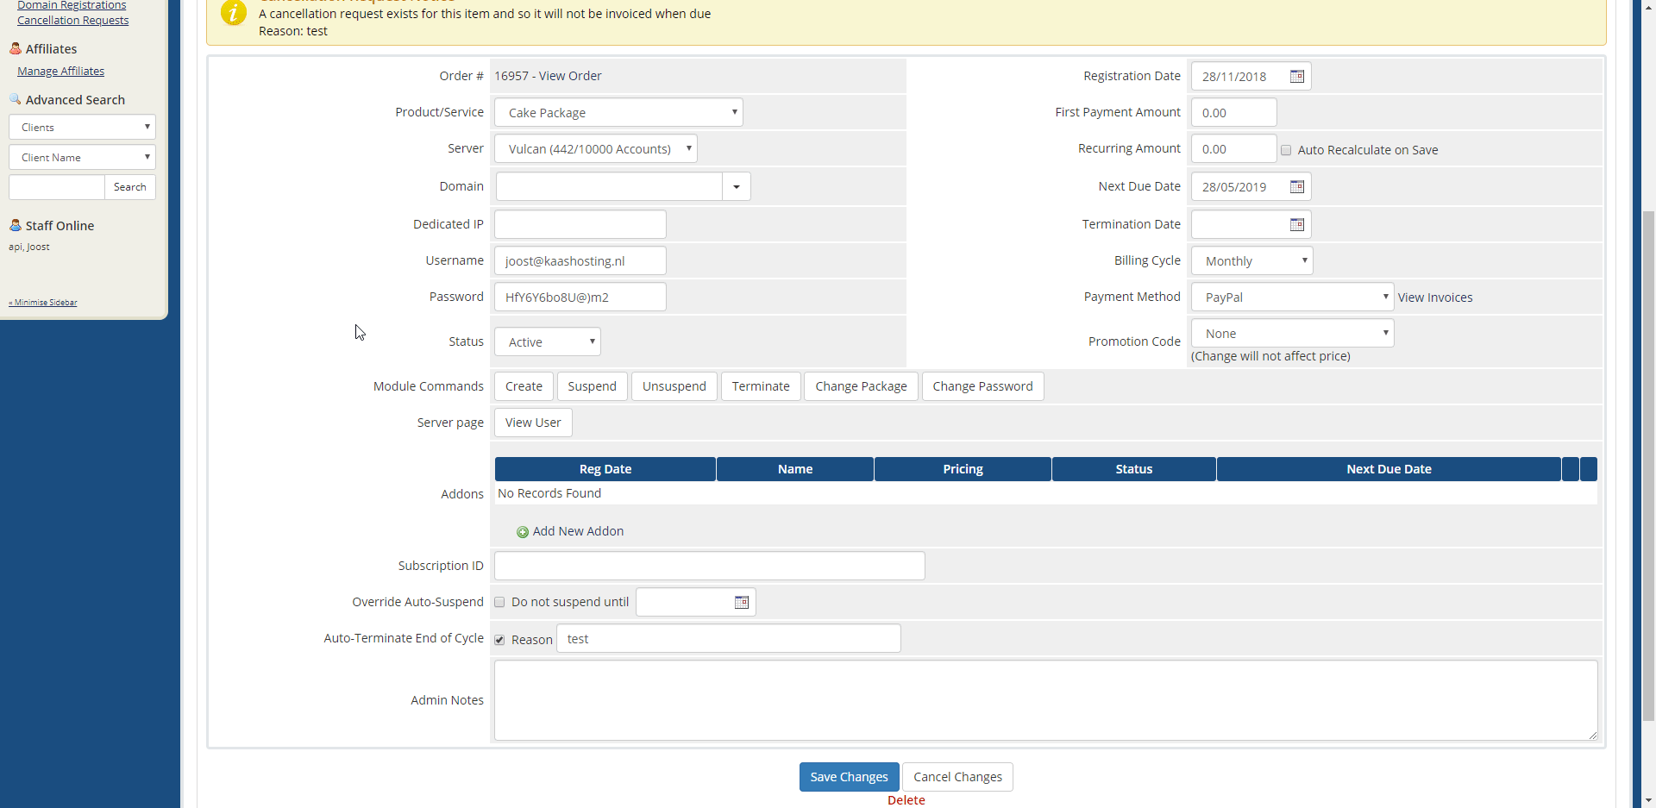Screen dimensions: 1656x808
Task: Tick the Do not suspend until checkbox
Action: tap(499, 603)
